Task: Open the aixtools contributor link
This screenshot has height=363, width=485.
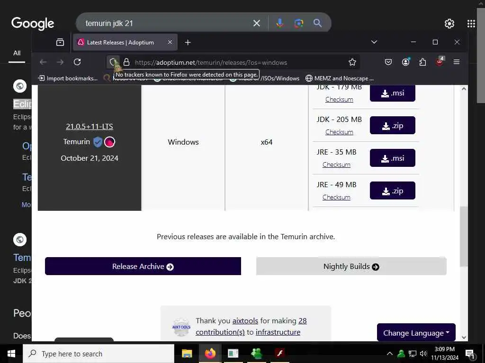Action: (245, 321)
